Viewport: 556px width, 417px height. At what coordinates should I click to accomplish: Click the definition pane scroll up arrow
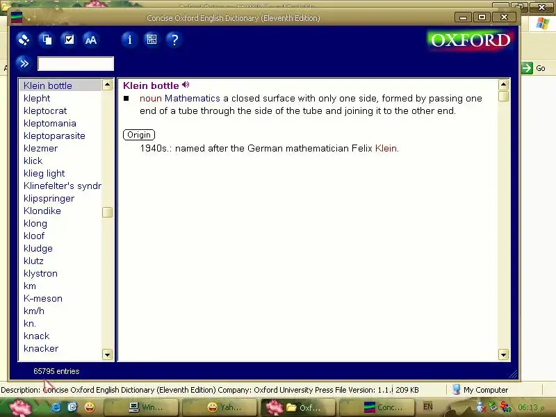[x=503, y=85]
